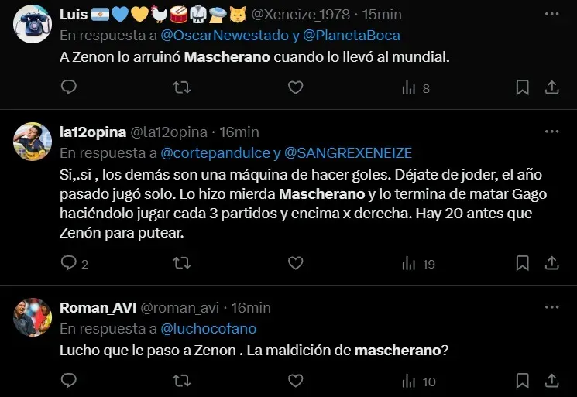
Task: Reply to Roman_AVI's tweet
Action: pyautogui.click(x=68, y=381)
